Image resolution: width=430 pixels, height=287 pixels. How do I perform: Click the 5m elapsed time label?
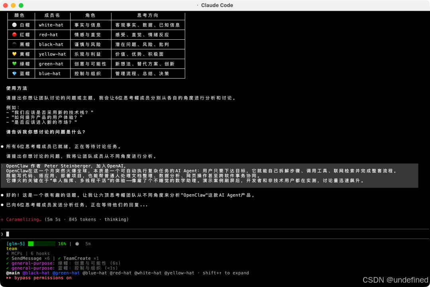click(x=88, y=244)
